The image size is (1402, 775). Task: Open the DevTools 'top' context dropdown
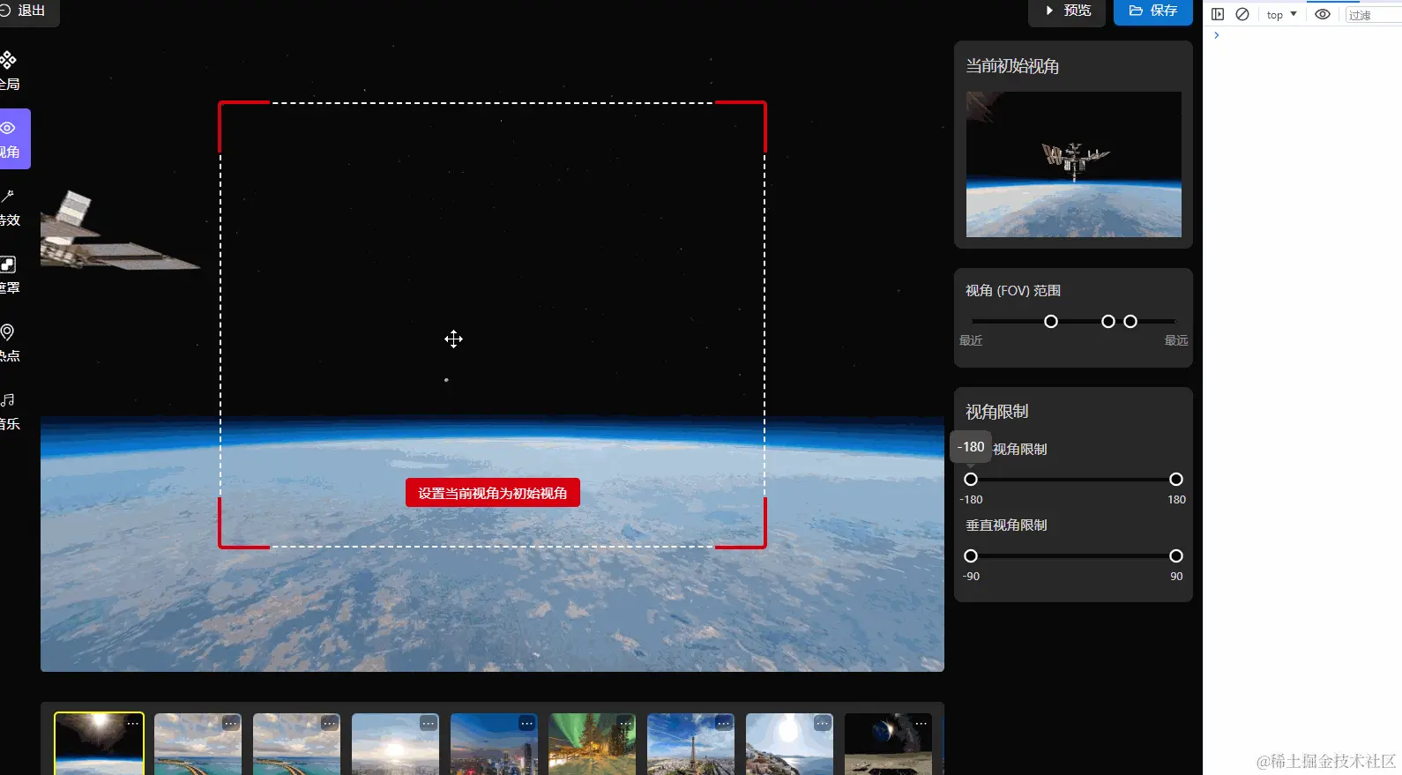pos(1281,15)
